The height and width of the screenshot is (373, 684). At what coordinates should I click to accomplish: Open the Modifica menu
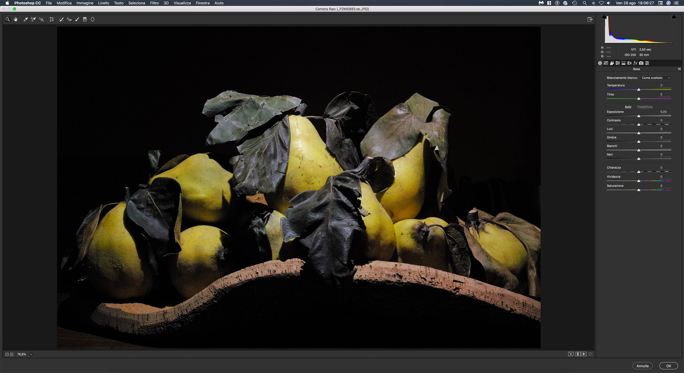coord(64,3)
